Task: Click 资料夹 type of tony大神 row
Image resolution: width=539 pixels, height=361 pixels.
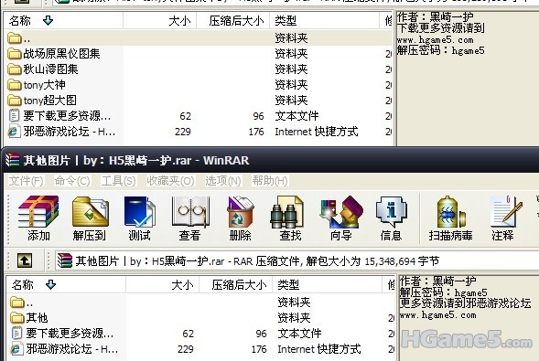Action: (x=291, y=85)
